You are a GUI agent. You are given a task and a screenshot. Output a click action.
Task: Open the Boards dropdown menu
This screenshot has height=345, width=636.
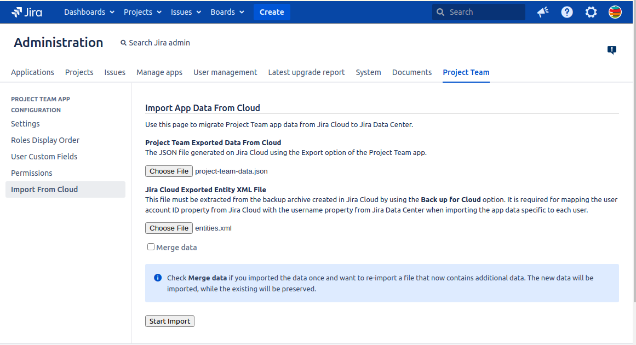[x=227, y=12]
